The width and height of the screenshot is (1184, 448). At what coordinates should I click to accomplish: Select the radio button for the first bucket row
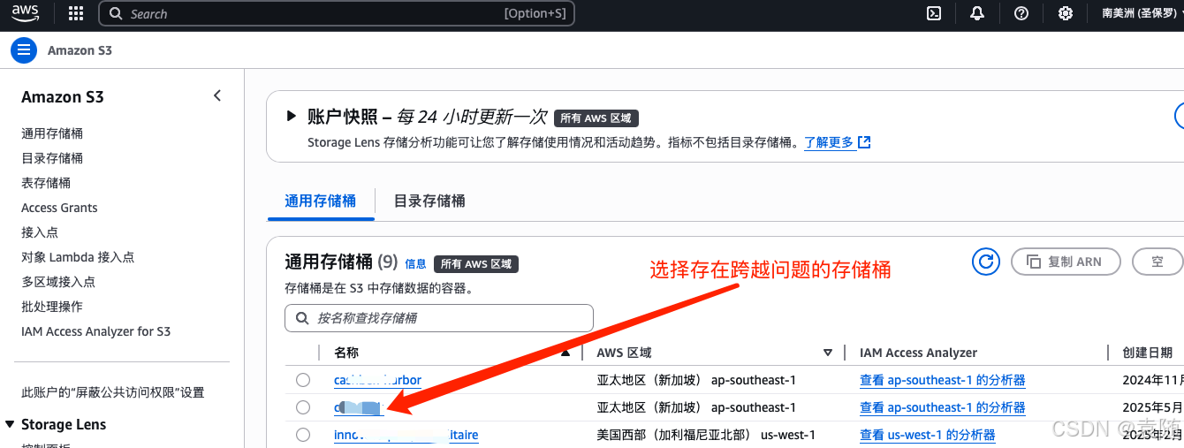pyautogui.click(x=303, y=380)
